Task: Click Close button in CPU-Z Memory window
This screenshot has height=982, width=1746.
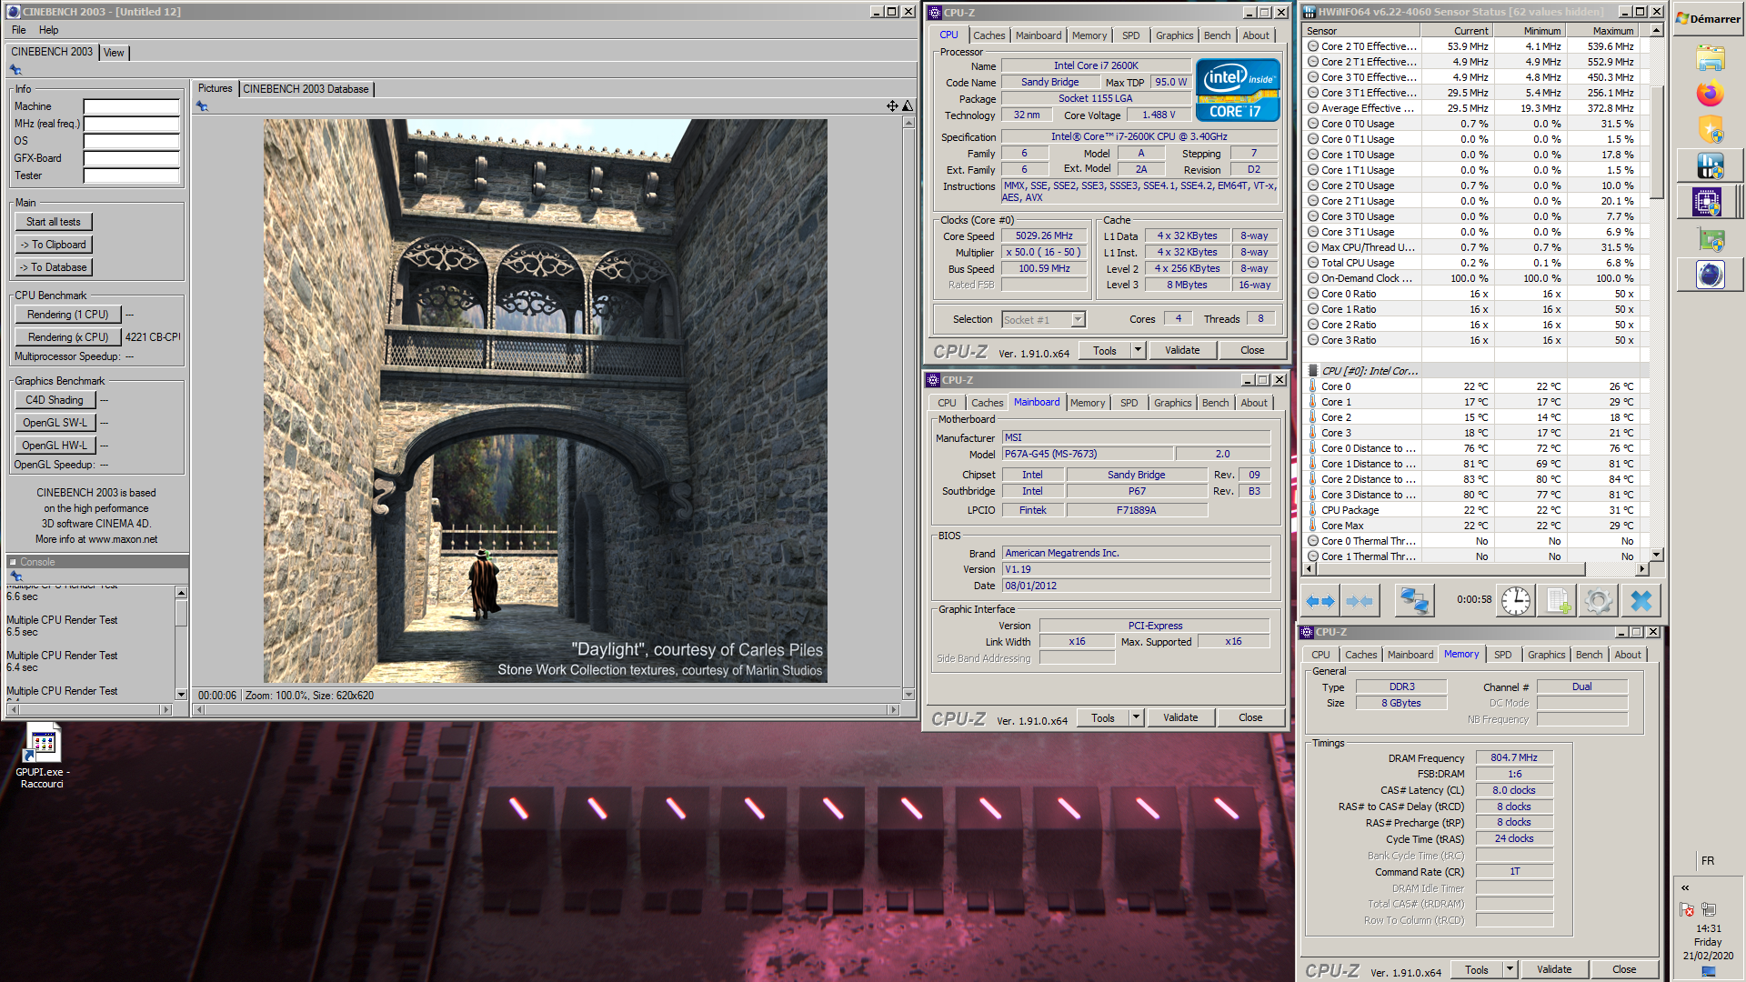Action: [x=1624, y=969]
